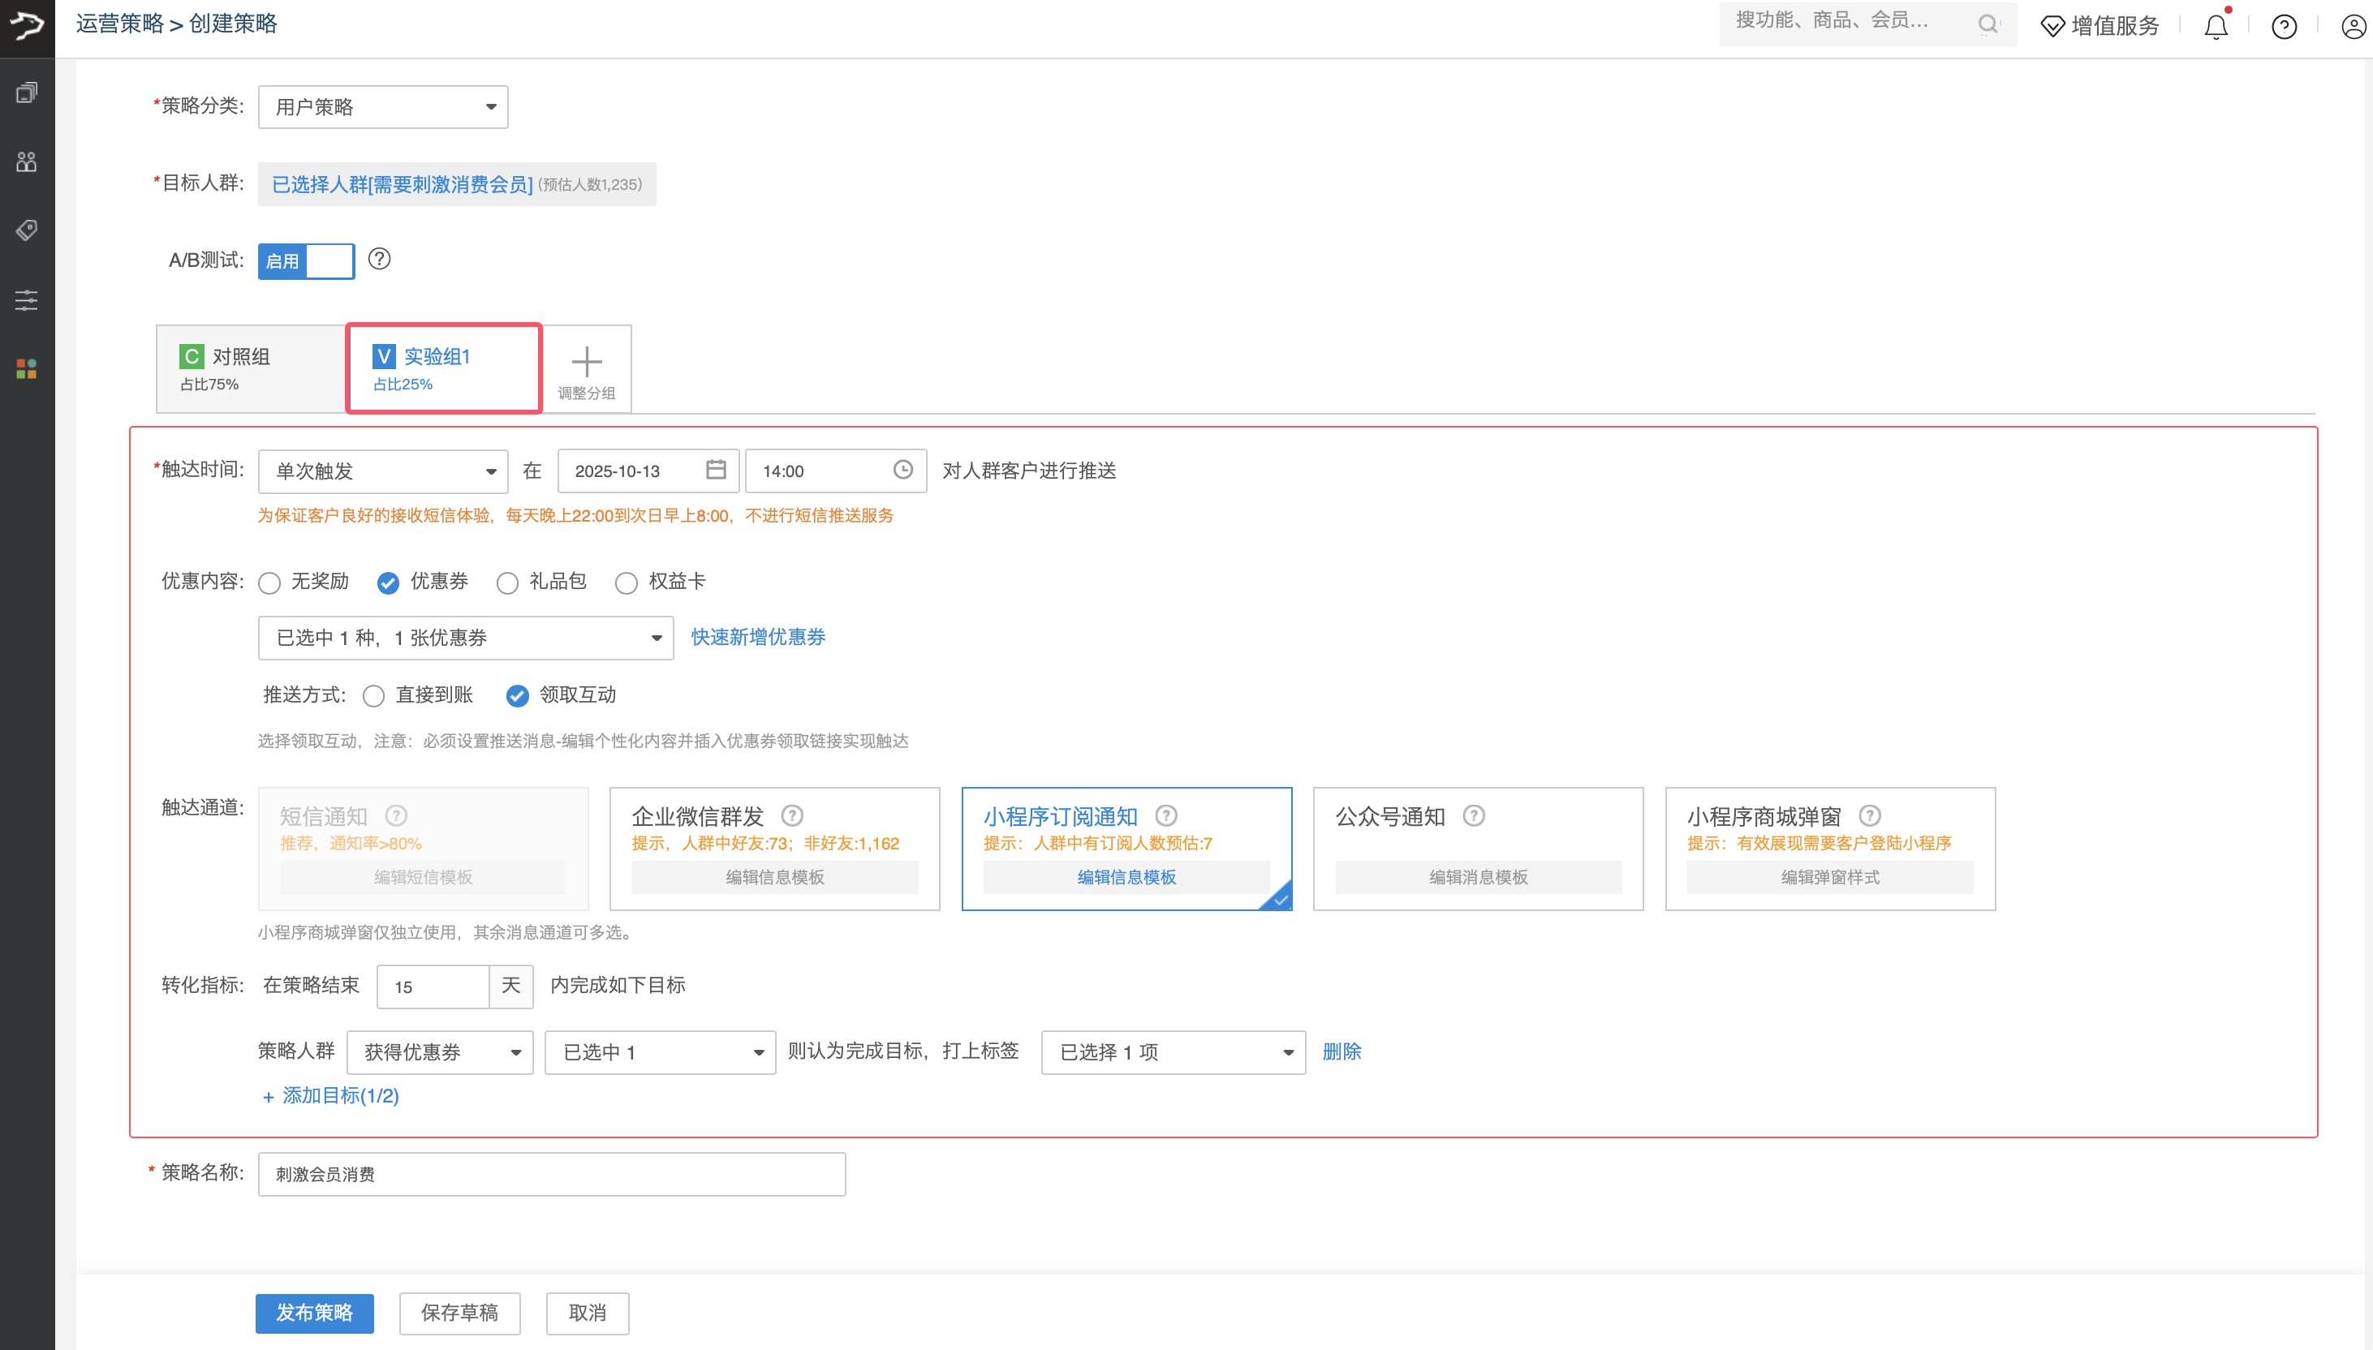Open the members group sidebar icon
This screenshot has height=1350, width=2373.
(27, 162)
